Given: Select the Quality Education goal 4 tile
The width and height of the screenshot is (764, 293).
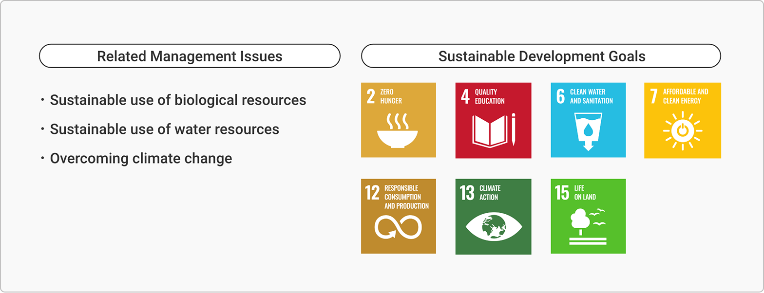Looking at the screenshot, I should click(x=493, y=120).
